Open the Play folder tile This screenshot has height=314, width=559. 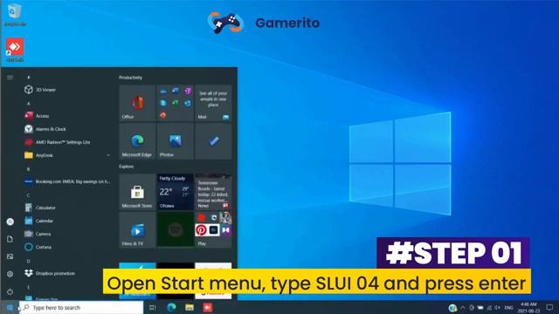pyautogui.click(x=213, y=229)
